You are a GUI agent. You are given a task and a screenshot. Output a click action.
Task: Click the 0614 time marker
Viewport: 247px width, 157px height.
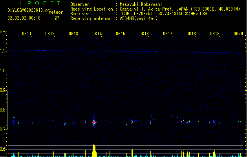(x=97, y=34)
